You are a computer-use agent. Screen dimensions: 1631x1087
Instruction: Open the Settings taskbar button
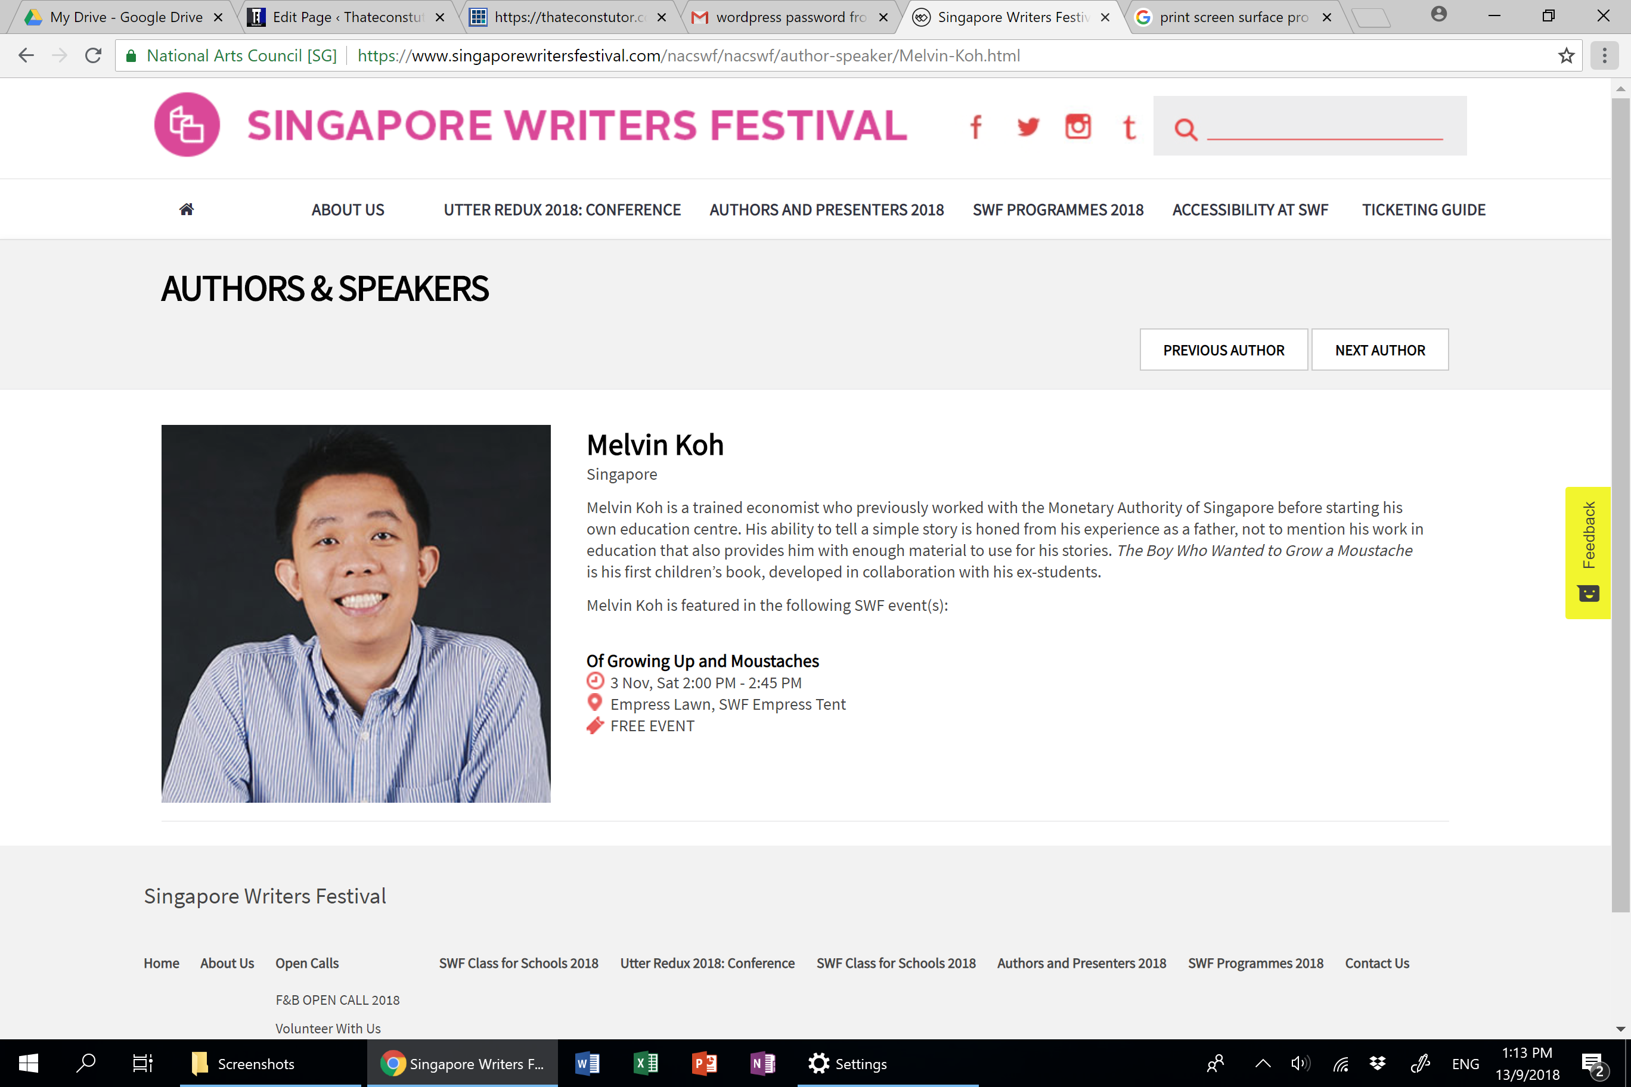pos(888,1063)
